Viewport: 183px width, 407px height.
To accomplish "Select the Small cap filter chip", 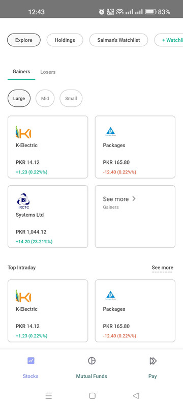I will coord(71,98).
